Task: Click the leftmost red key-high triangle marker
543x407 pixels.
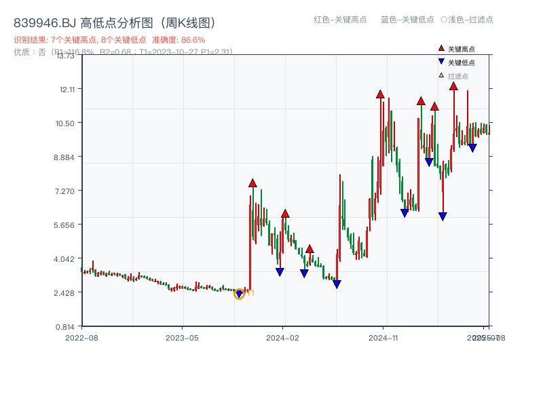Action: 252,182
